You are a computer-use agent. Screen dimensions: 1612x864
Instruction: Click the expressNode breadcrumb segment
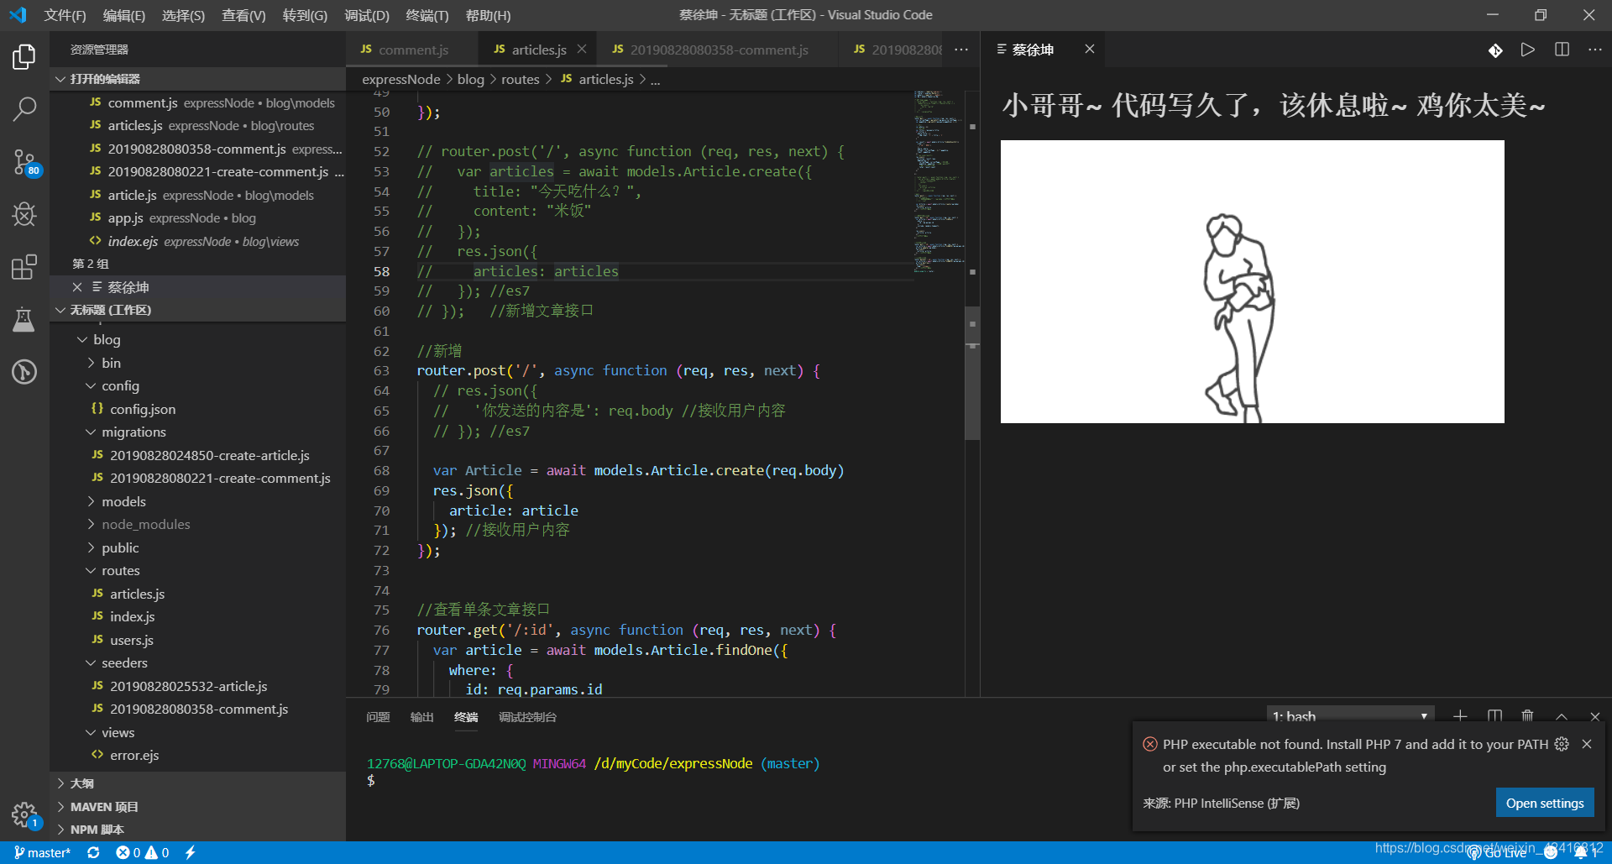click(x=401, y=79)
